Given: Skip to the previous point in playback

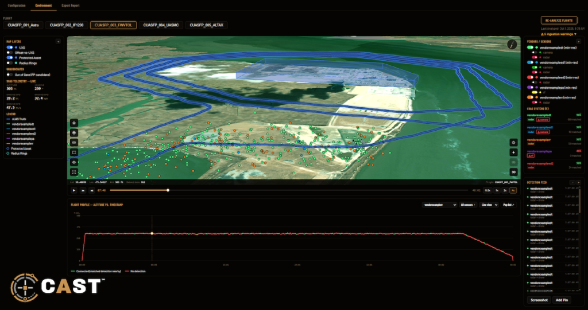Looking at the screenshot, I should click(x=83, y=190).
